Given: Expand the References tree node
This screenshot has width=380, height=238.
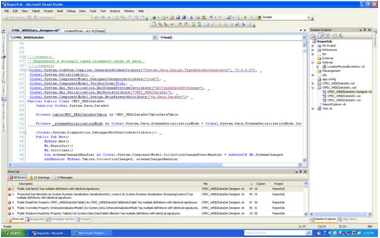Looking at the screenshot, I should [x=312, y=50].
